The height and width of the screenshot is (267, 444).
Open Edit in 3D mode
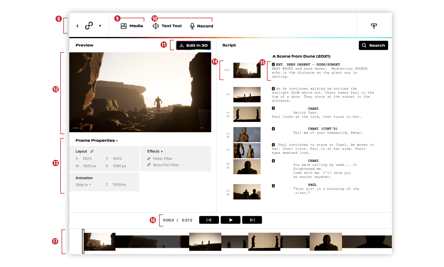click(193, 45)
